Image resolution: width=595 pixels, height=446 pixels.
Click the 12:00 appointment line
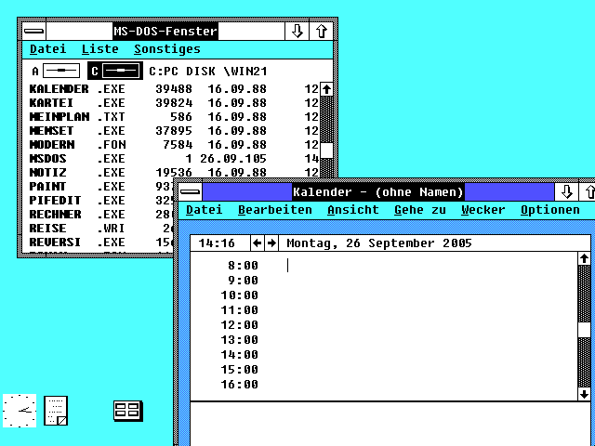384,325
